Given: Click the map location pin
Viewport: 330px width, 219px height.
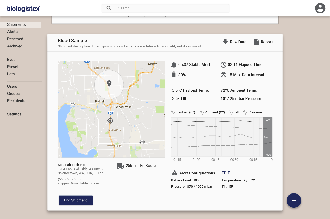Looking at the screenshot, I should coord(109,83).
